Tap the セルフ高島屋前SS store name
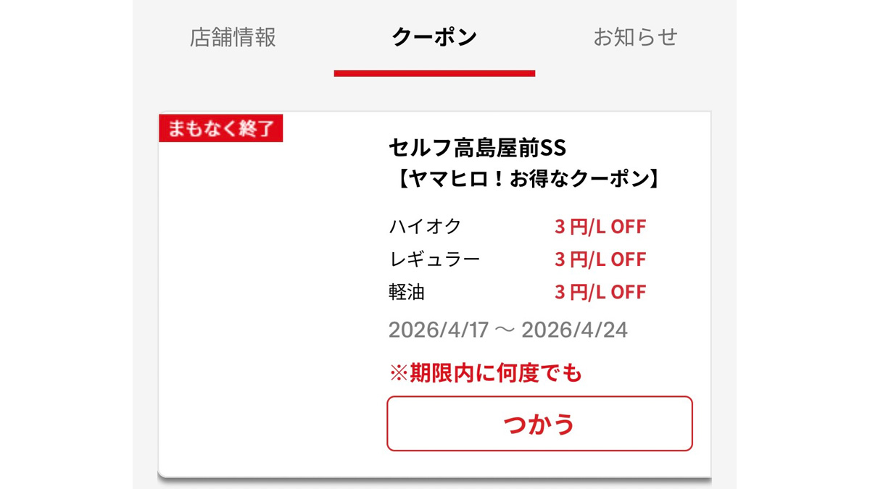 point(477,148)
